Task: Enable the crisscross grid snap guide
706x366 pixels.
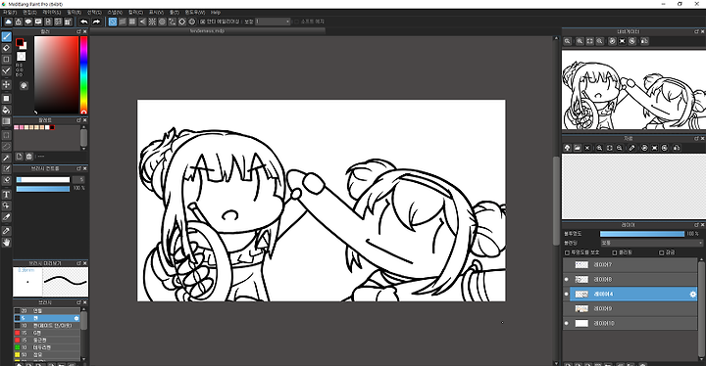Action: point(132,22)
